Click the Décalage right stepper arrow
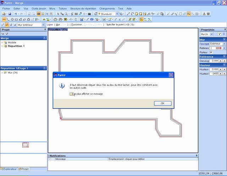Viewport: 227px width, 176px height. tap(225, 61)
